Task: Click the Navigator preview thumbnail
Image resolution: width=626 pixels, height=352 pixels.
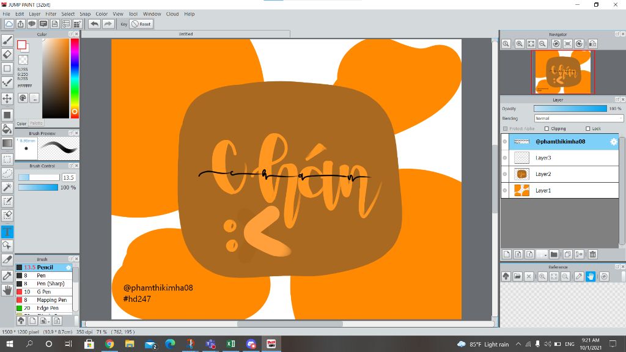Action: click(x=563, y=72)
